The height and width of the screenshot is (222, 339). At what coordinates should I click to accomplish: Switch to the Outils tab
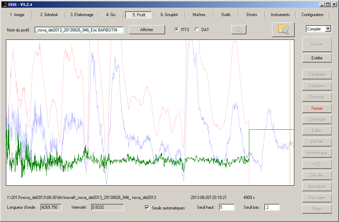226,15
